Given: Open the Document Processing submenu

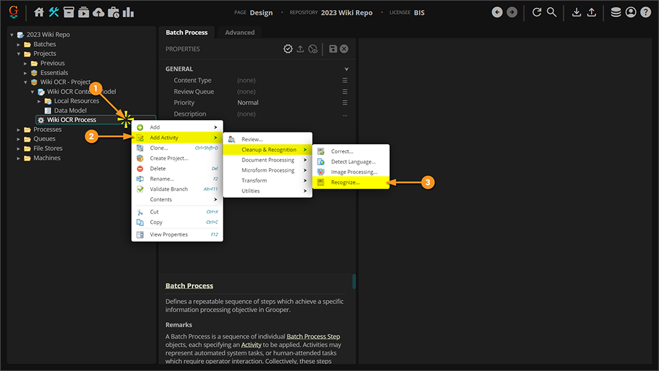Looking at the screenshot, I should 268,160.
